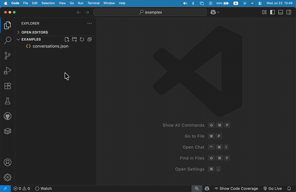Click the remote window indicator in status bar

(x=5, y=188)
